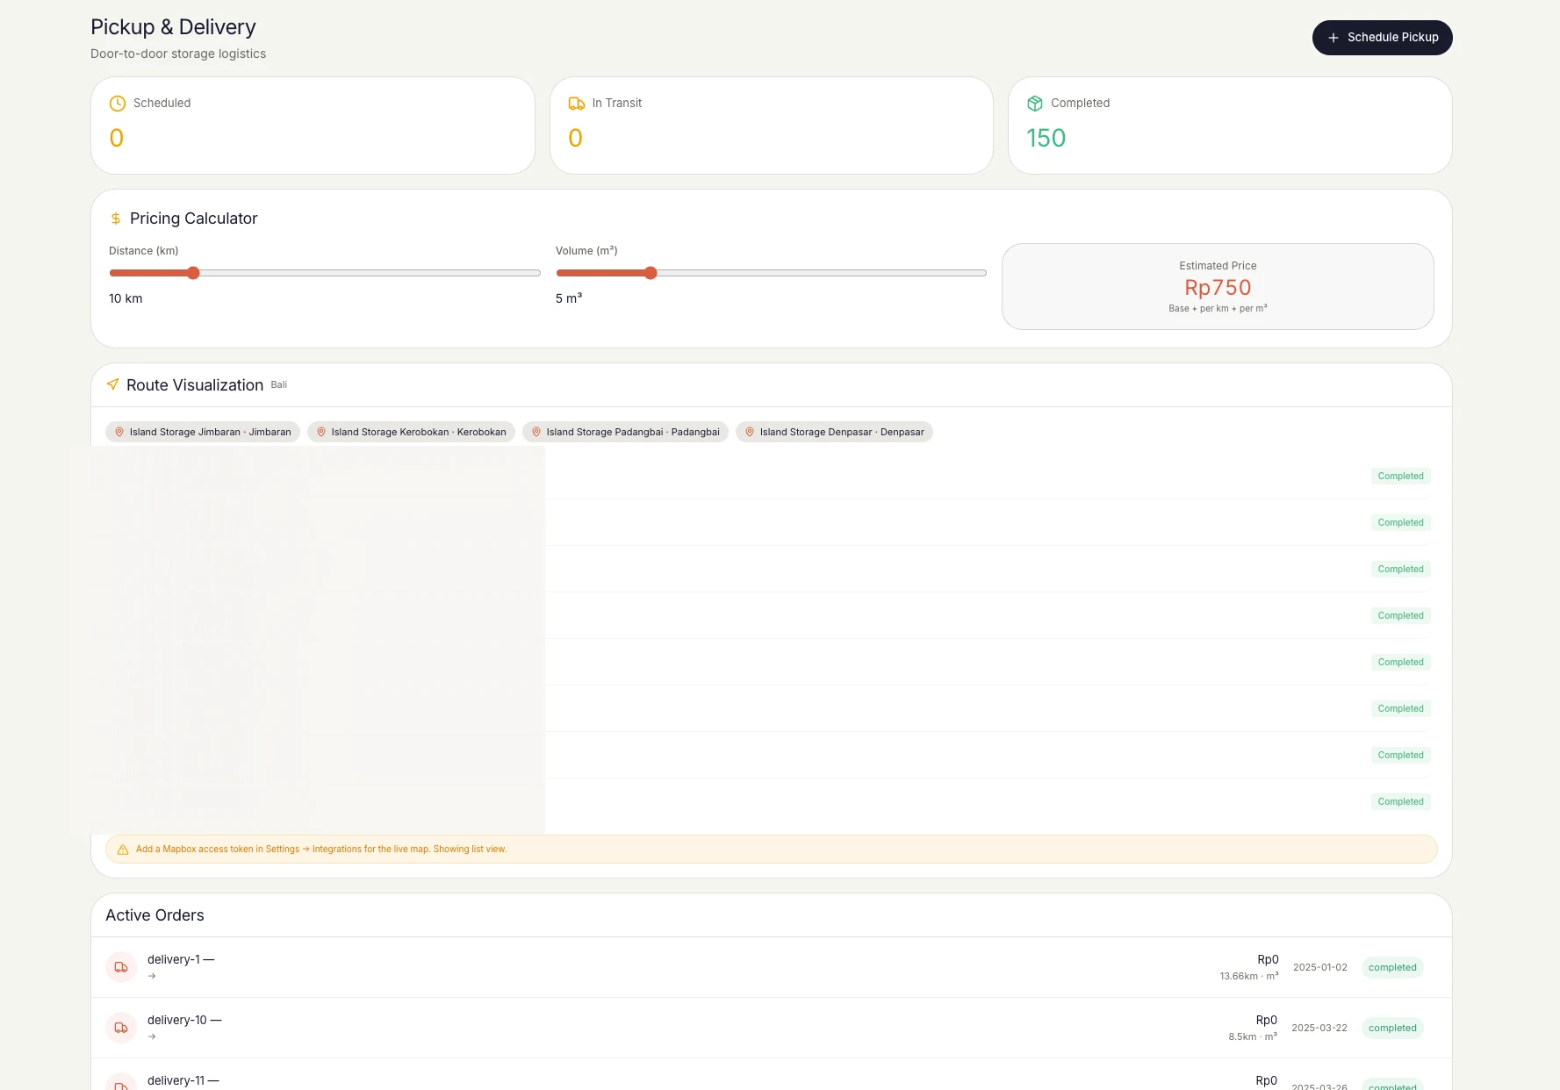Click the Route Visualization navigation arrow icon
The width and height of the screenshot is (1560, 1090).
112,384
